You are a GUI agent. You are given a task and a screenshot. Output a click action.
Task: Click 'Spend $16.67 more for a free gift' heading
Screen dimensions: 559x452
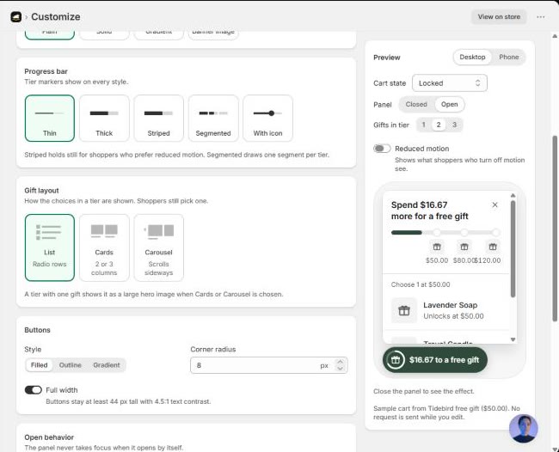430,211
